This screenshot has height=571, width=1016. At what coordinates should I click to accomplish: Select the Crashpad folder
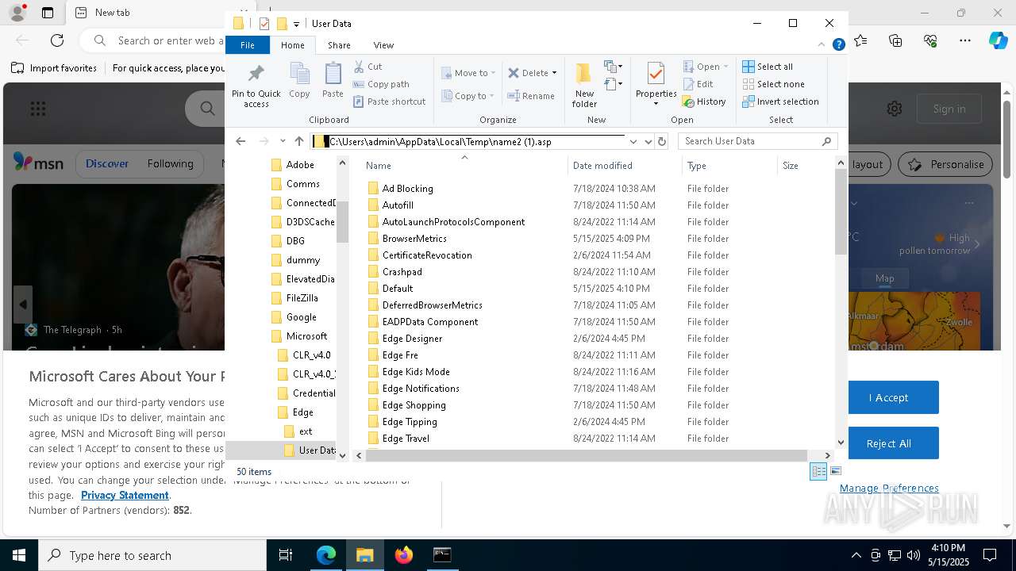click(402, 272)
